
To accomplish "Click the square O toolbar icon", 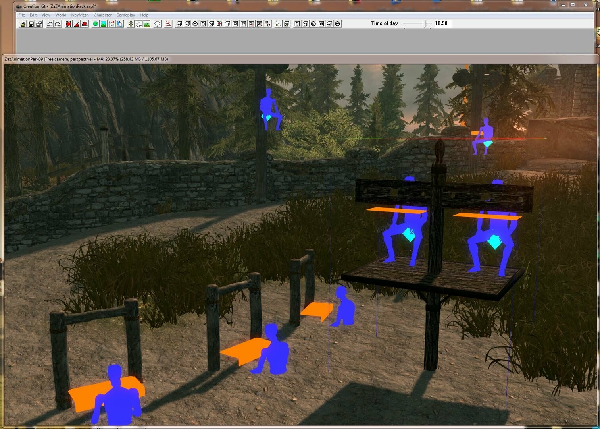I will pyautogui.click(x=203, y=24).
